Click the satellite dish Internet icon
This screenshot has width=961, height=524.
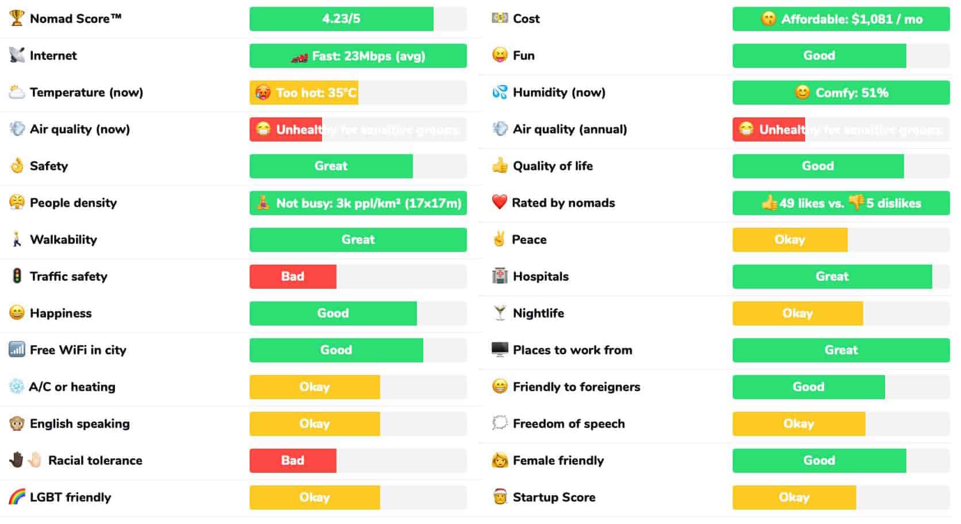pos(17,55)
